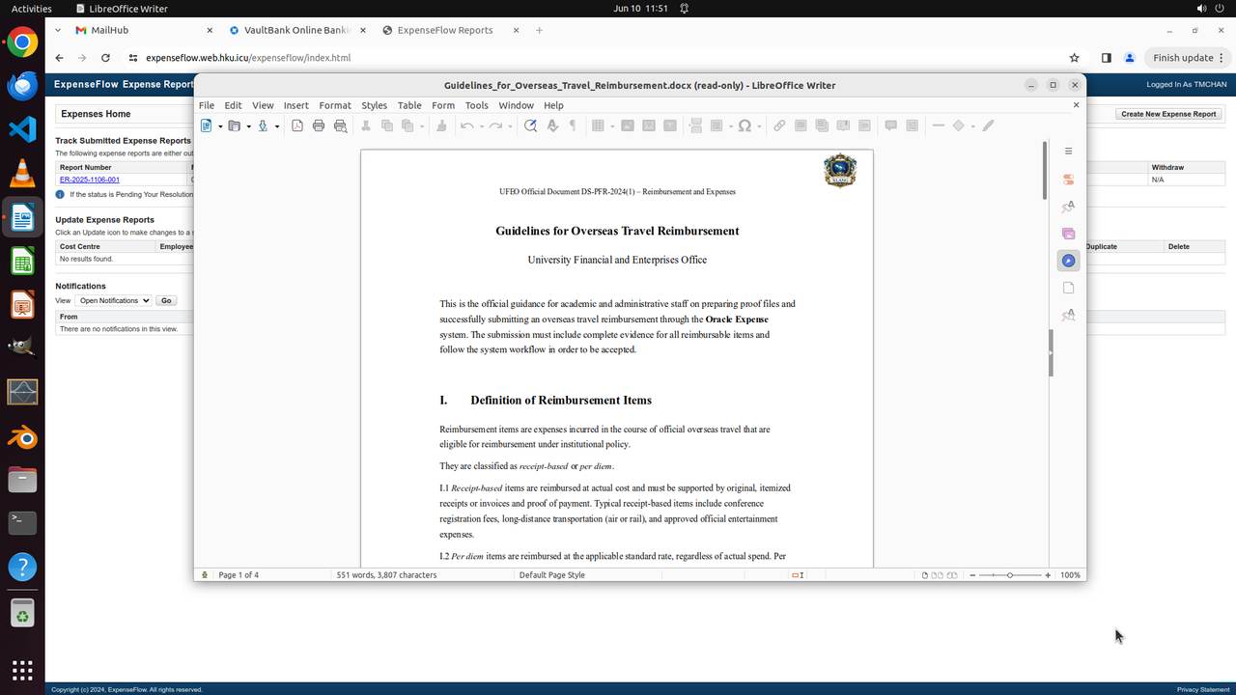1236x695 pixels.
Task: Select single-page view in the status bar
Action: 925,575
